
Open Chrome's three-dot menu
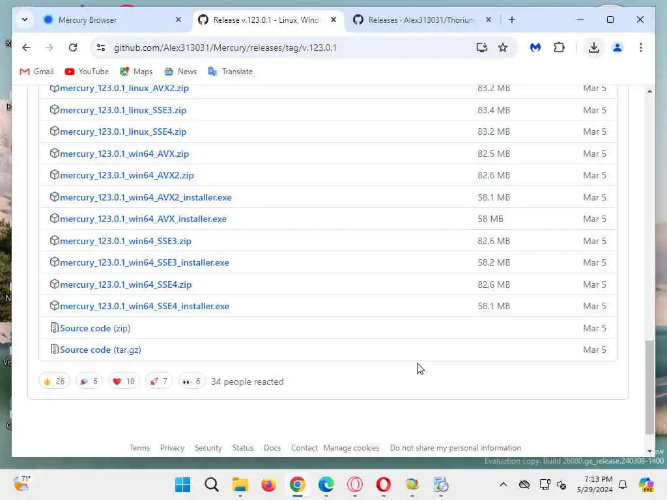(x=641, y=48)
